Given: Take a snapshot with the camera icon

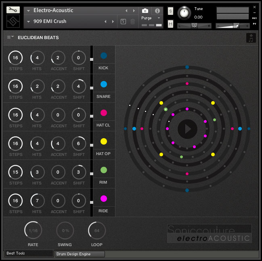Looking at the screenshot, I should [145, 11].
